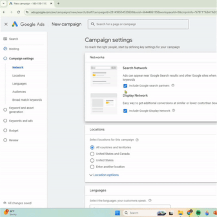Open the site information icon in the address bar
The width and height of the screenshot is (217, 217).
click(x=27, y=12)
